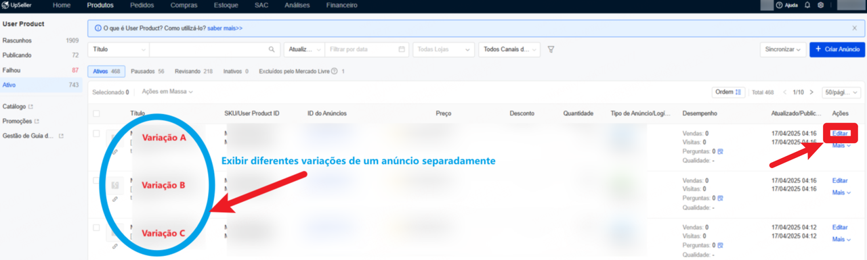Select Falhou in the sidebar
This screenshot has height=260, width=867.
[41, 70]
